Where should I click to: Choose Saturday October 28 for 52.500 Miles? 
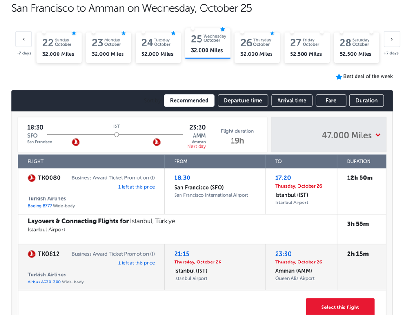point(356,47)
